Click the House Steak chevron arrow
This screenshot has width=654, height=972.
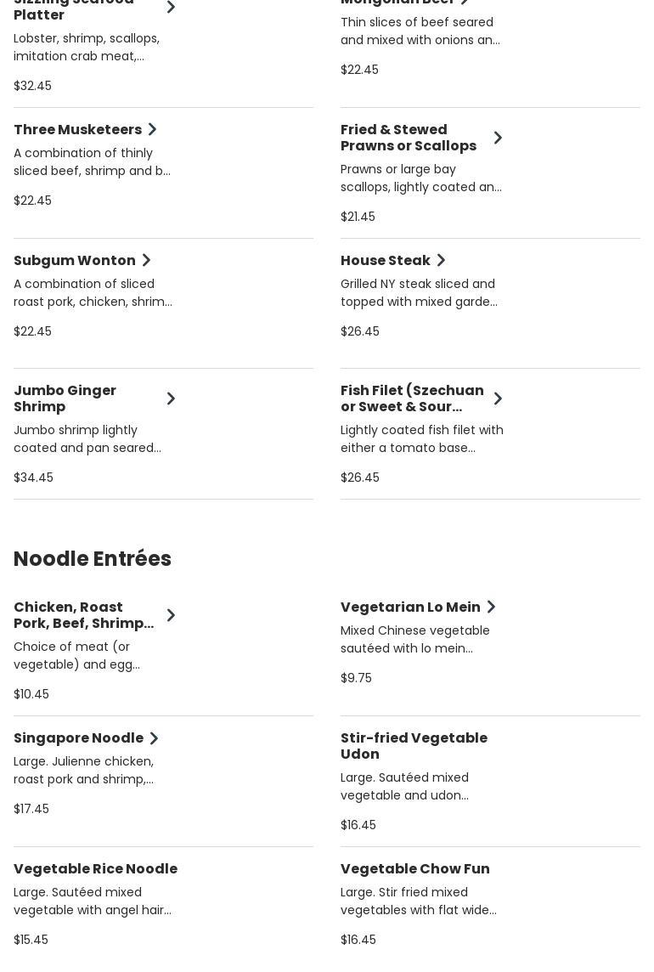tap(441, 261)
